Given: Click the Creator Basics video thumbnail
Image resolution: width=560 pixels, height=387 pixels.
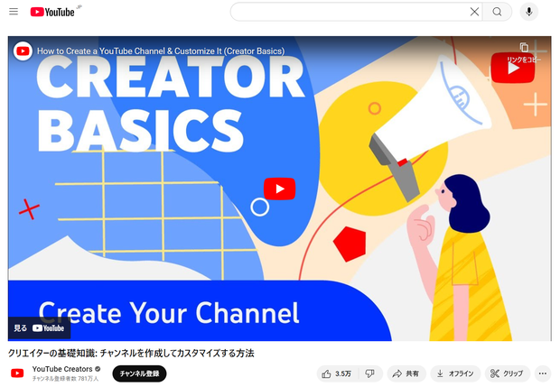Looking at the screenshot, I should click(280, 189).
